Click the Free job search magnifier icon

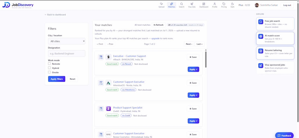[261, 22]
